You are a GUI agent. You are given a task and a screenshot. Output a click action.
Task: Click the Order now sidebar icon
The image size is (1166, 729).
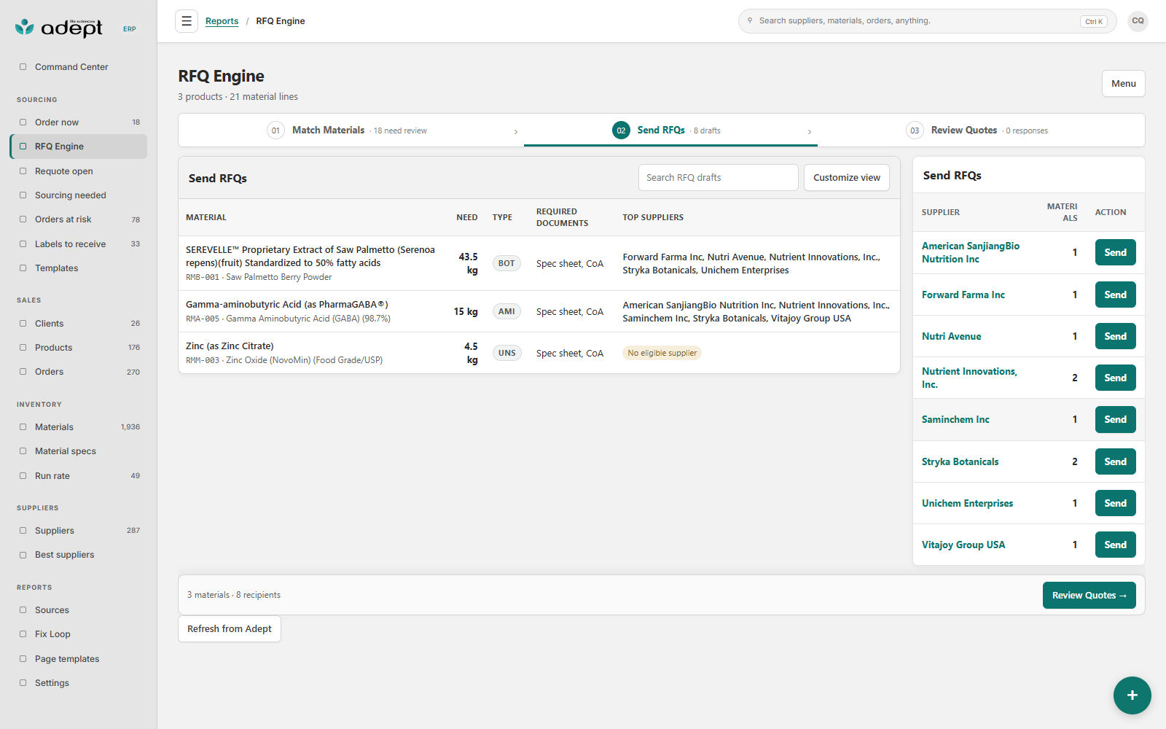(23, 122)
